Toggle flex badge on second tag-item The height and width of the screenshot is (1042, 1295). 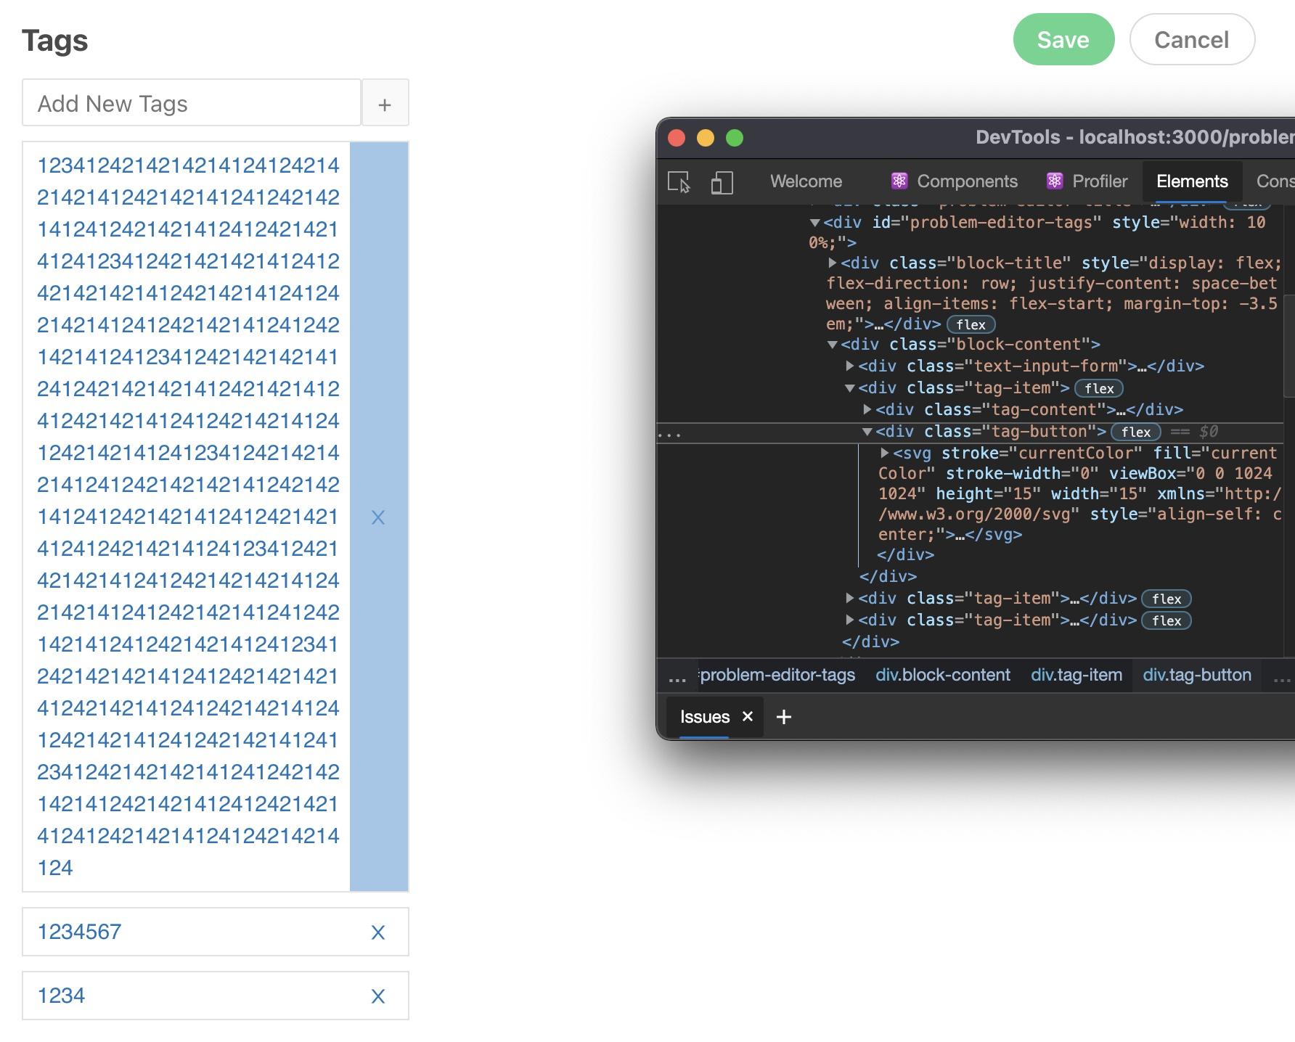pyautogui.click(x=1167, y=599)
